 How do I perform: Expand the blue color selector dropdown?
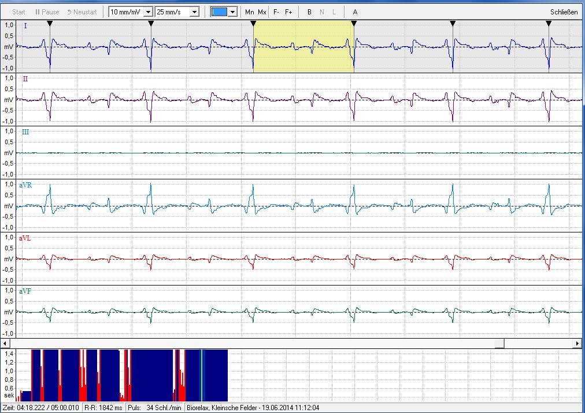tap(233, 12)
